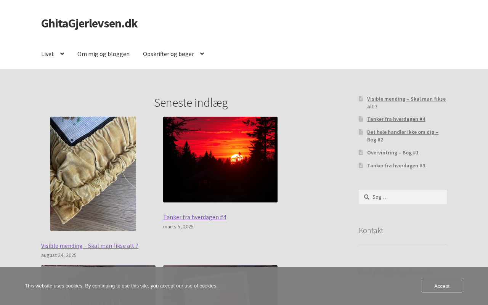Open post Visible mending – Skal man fikse alt ?

pyautogui.click(x=90, y=246)
